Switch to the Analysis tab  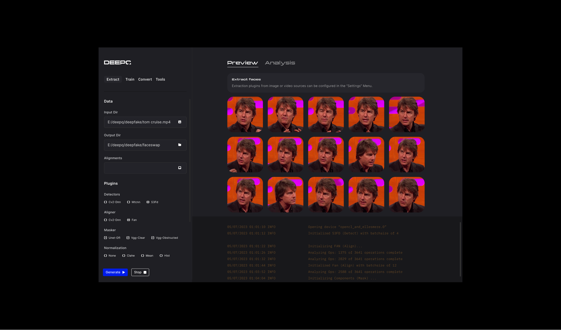coord(280,63)
